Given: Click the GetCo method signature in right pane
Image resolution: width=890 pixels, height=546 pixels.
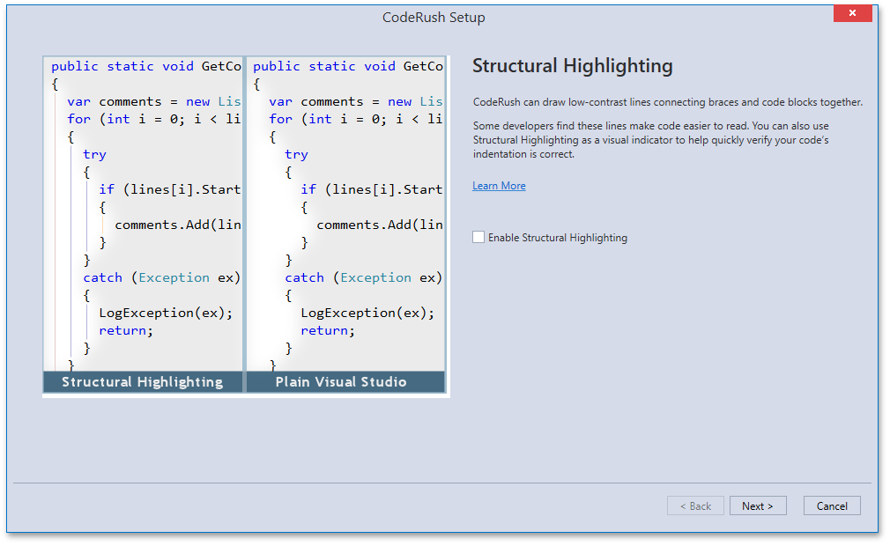Looking at the screenshot, I should pos(348,65).
